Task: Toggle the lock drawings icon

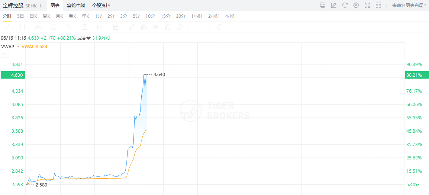Action: (143, 27)
